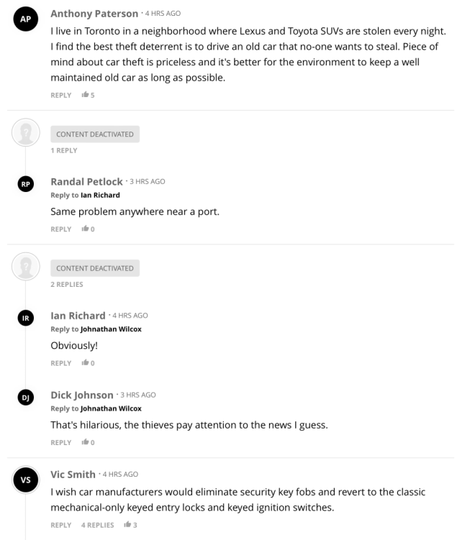The height and width of the screenshot is (540, 475).
Task: Expand 4 Replies under Vic Smith's comment
Action: coord(99,525)
